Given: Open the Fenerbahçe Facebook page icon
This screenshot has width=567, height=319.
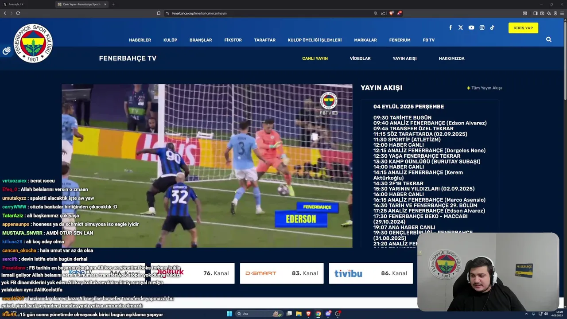Looking at the screenshot, I should click(x=450, y=27).
